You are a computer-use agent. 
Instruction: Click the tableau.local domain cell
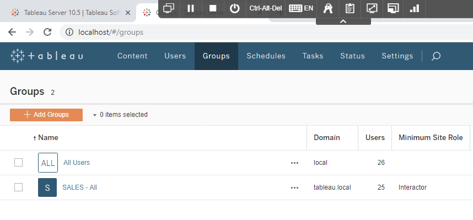point(332,187)
